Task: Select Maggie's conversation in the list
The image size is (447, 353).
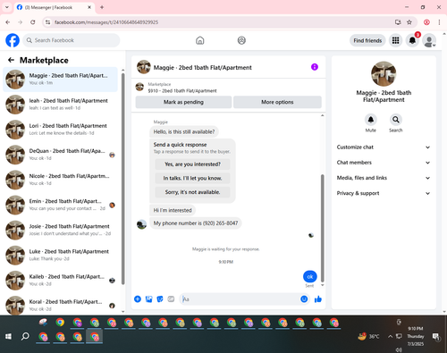Action: coord(60,80)
